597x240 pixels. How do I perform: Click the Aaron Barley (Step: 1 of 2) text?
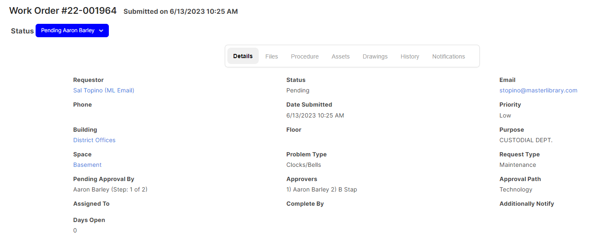pyautogui.click(x=111, y=189)
